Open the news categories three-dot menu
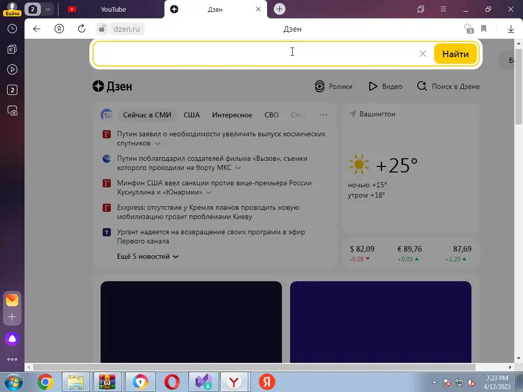The height and width of the screenshot is (392, 523). tap(323, 115)
